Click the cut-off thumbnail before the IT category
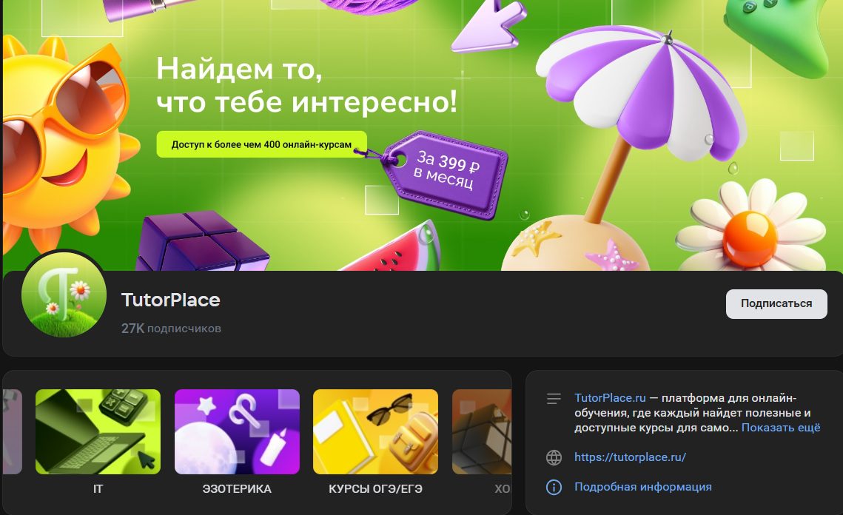This screenshot has width=843, height=515. (12, 431)
